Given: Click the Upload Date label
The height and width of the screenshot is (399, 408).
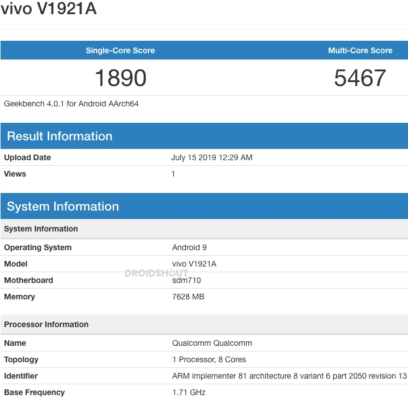Looking at the screenshot, I should click(27, 157).
